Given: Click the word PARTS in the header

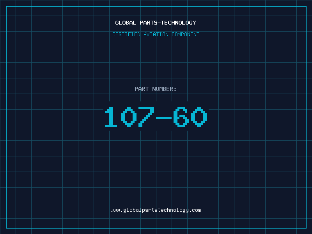Looking at the screenshot, I should 149,23.
